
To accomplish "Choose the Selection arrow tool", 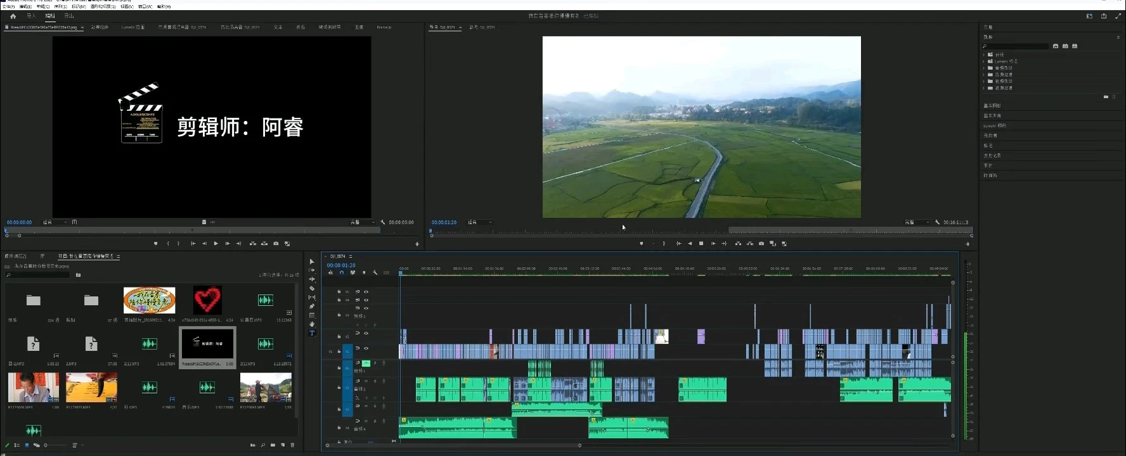I will coord(312,262).
